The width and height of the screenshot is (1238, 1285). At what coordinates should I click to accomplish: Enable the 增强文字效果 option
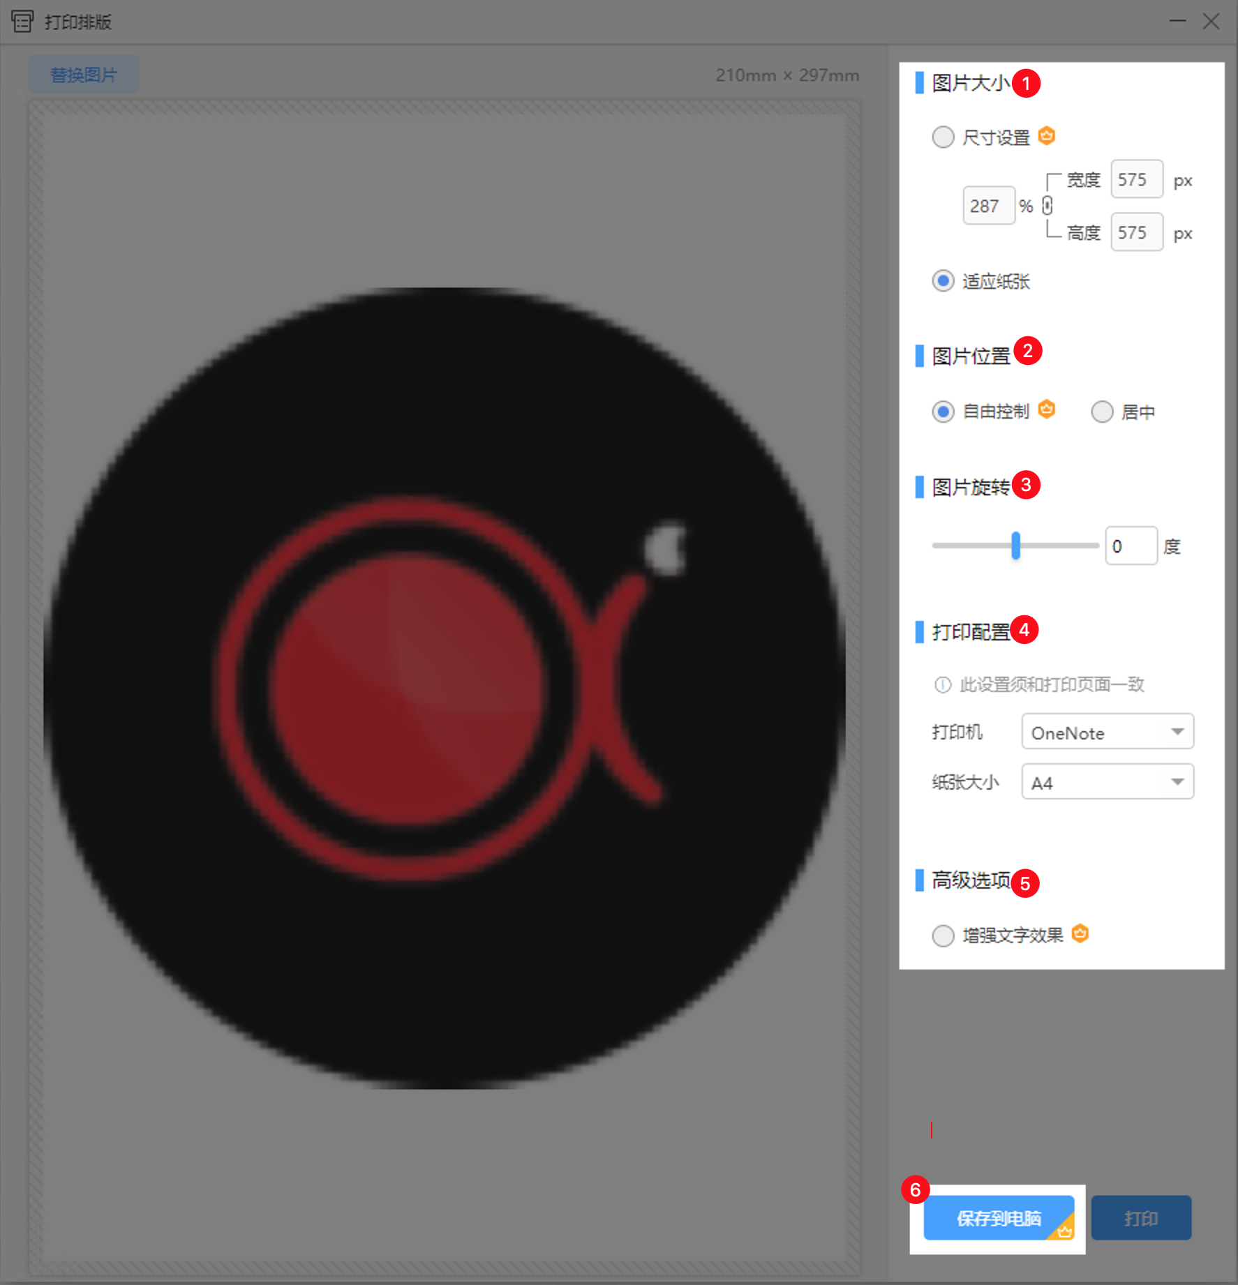(943, 935)
